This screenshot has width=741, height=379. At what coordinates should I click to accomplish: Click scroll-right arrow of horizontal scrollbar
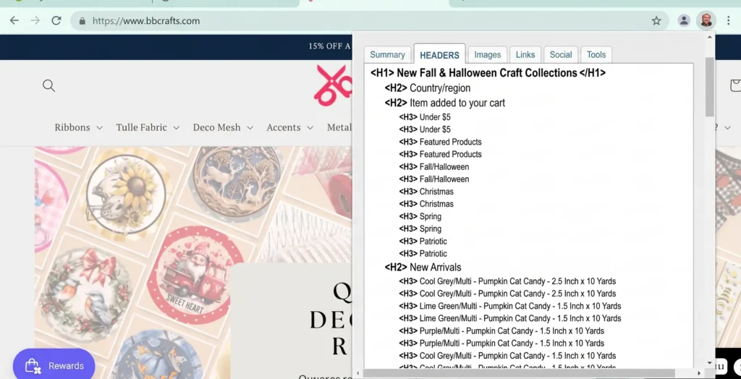699,373
